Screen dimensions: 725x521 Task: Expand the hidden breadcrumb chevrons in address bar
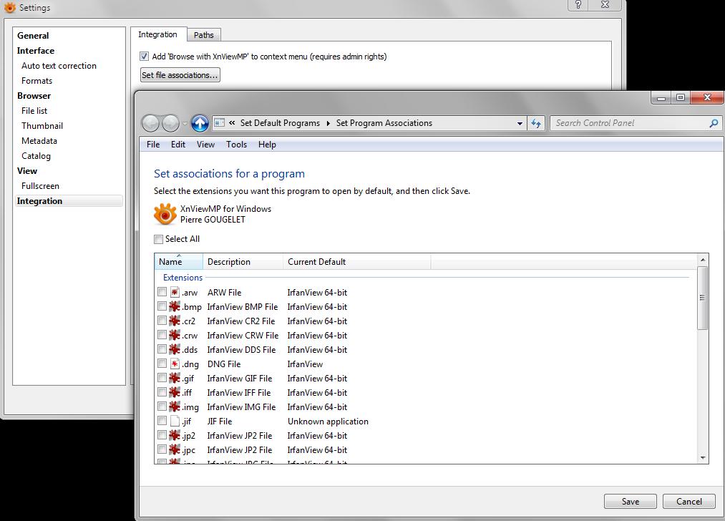point(232,123)
